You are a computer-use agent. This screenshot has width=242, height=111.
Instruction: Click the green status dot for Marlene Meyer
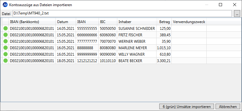[x=6, y=48]
